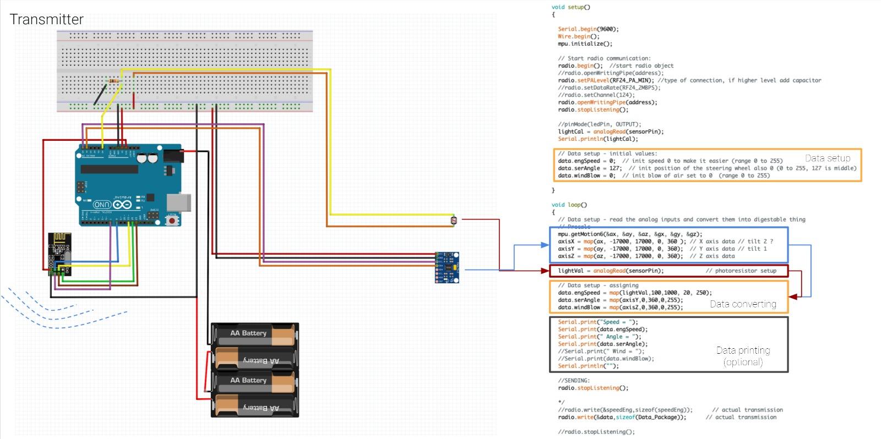This screenshot has width=881, height=439.
Task: Click 'data.engSpeed = map(lightVal' line
Action: point(635,293)
